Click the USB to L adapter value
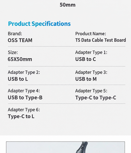The height and width of the screenshot is (153, 131). coord(18,79)
